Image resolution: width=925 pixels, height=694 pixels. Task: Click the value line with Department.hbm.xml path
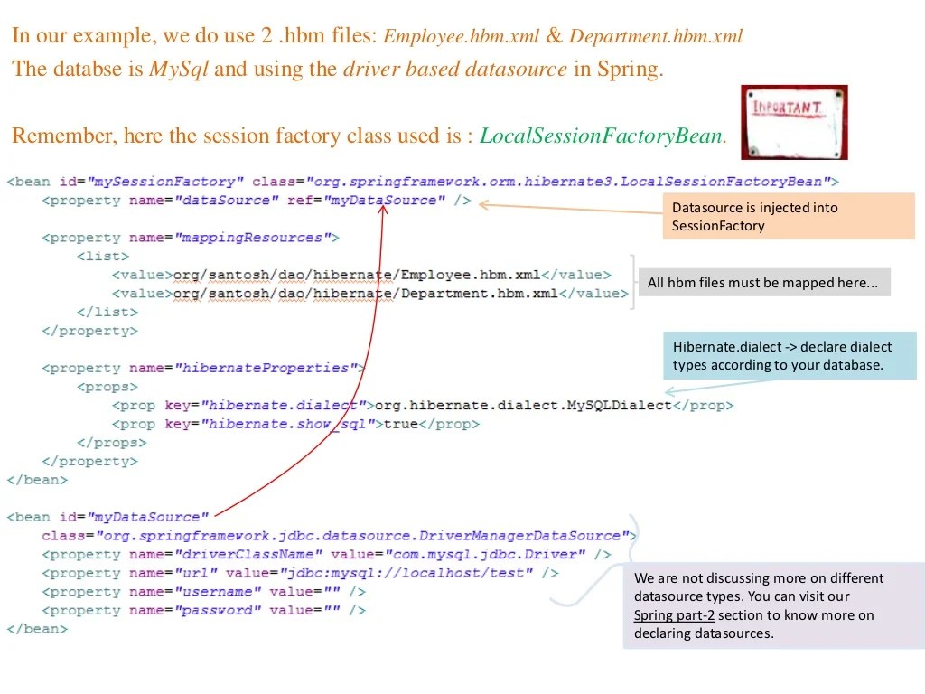[x=369, y=294]
